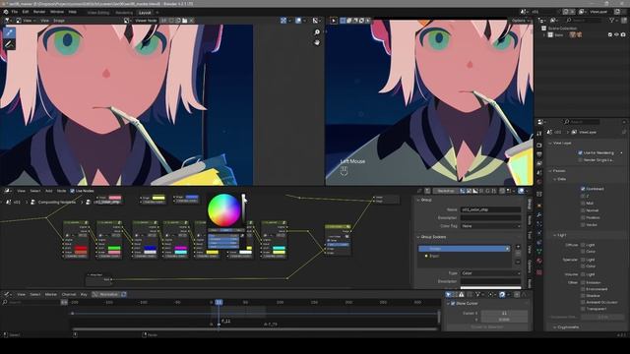Click the render play button in right viewport
The height and width of the screenshot is (354, 630).
(334, 20)
